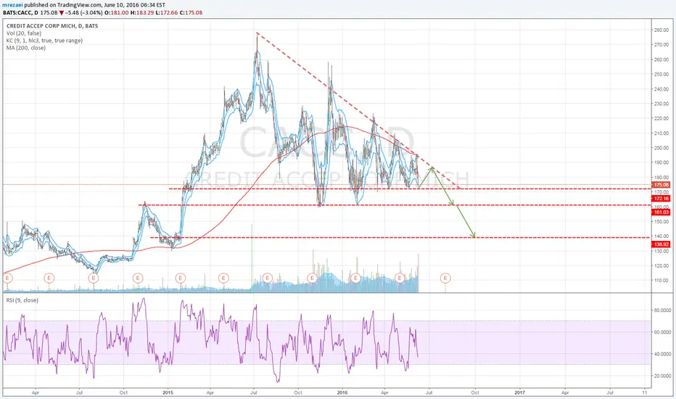Click the 240.00 price axis label

pos(661,89)
